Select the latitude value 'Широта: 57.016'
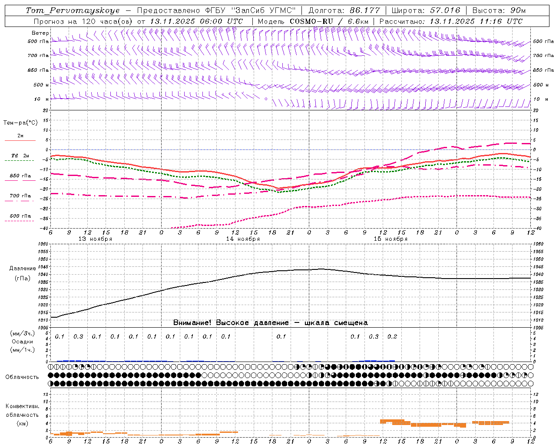 [x=426, y=10]
